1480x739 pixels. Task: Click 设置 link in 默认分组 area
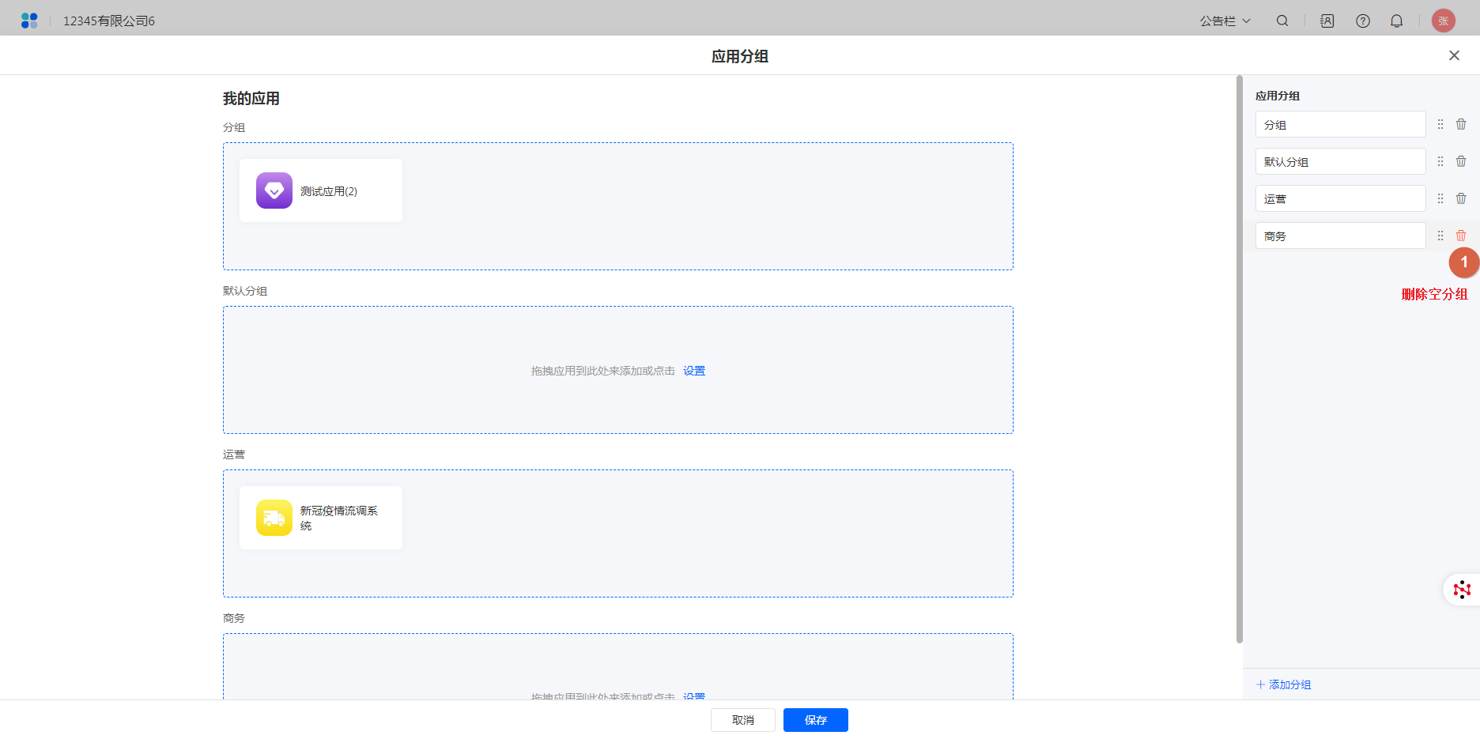pos(694,371)
